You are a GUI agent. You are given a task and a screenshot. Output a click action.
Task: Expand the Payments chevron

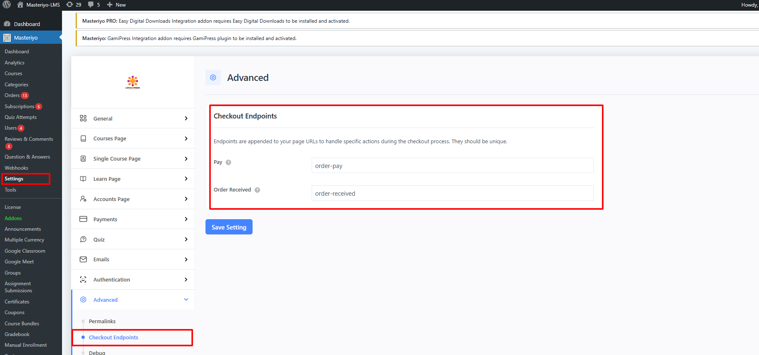point(186,219)
